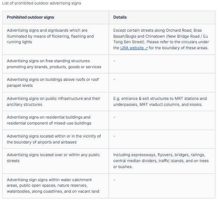Click the 'List of prohibited outdoor advertising signs' caption
Screen dimensions: 218x199
pos(41,3)
